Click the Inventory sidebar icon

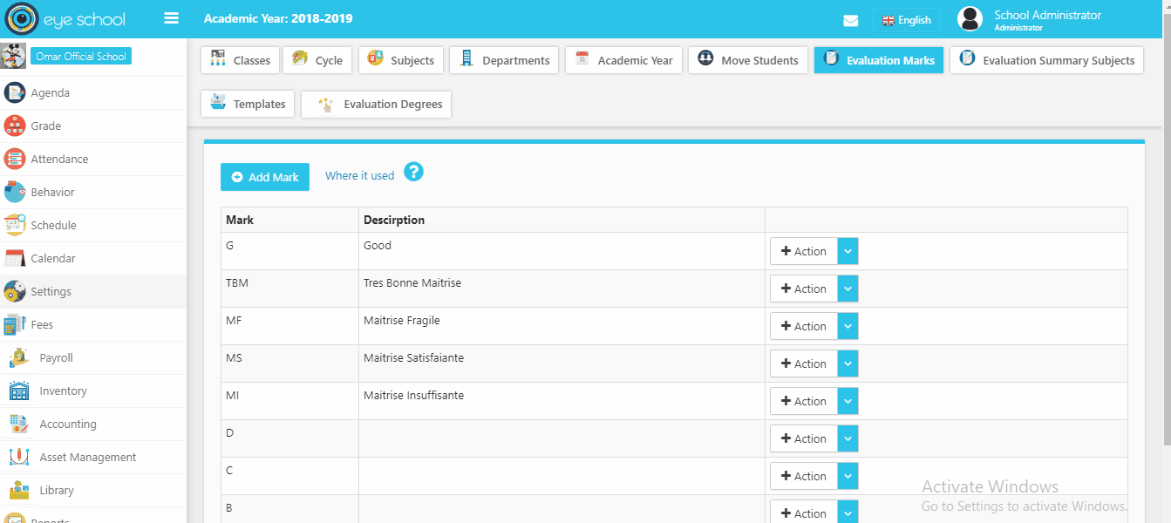(x=19, y=391)
